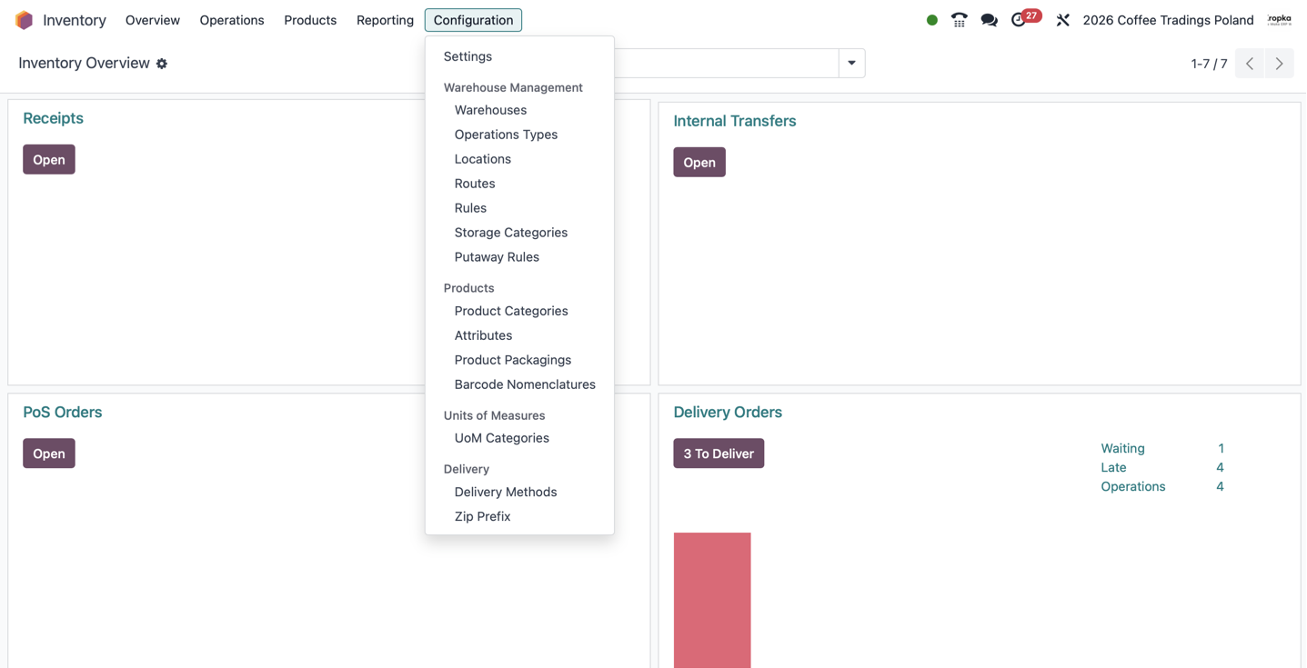1307x668 pixels.
Task: Expand the search options dropdown arrow
Action: pyautogui.click(x=852, y=64)
